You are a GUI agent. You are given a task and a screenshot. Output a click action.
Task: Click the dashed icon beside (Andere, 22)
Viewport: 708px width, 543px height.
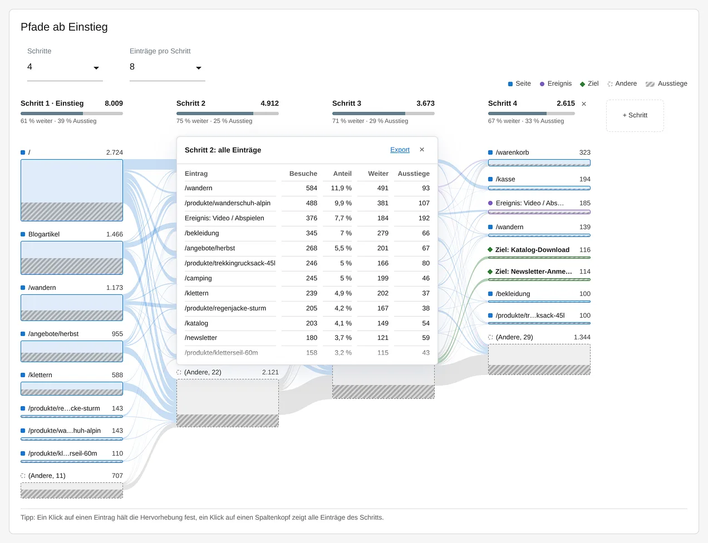[x=179, y=372]
